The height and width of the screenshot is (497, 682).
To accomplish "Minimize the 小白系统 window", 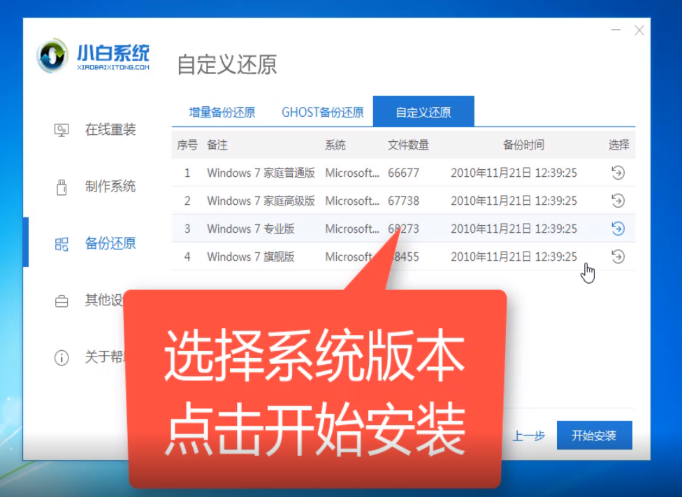I will [x=616, y=30].
